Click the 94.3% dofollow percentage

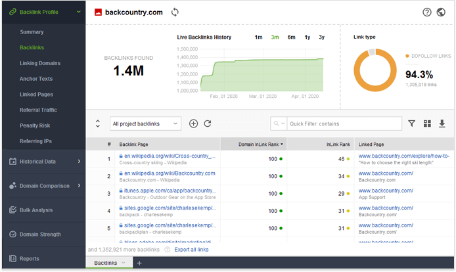419,75
